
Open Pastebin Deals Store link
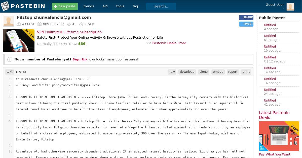click(169, 43)
